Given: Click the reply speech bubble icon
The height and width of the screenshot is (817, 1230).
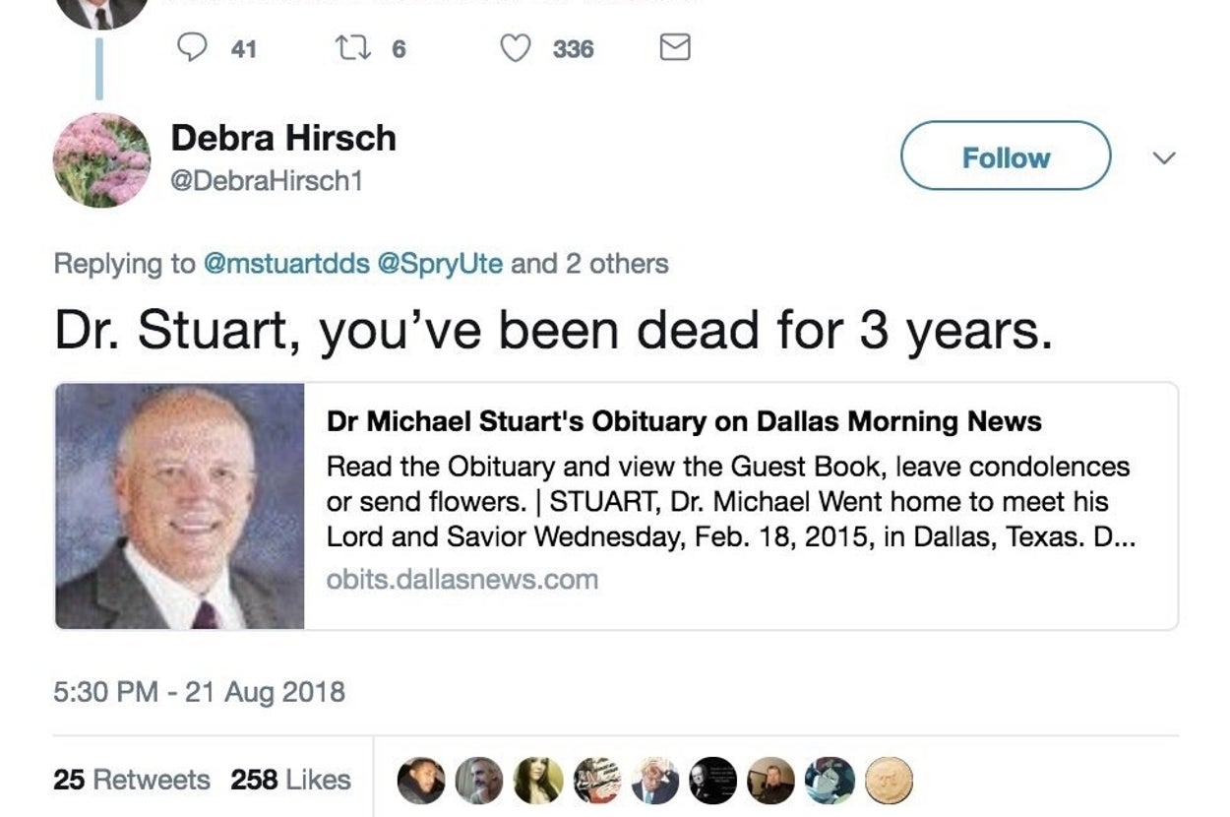Looking at the screenshot, I should point(191,48).
